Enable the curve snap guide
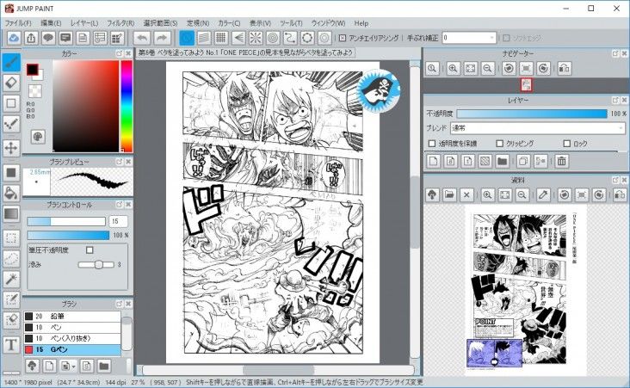The width and height of the screenshot is (630, 388). (290, 38)
